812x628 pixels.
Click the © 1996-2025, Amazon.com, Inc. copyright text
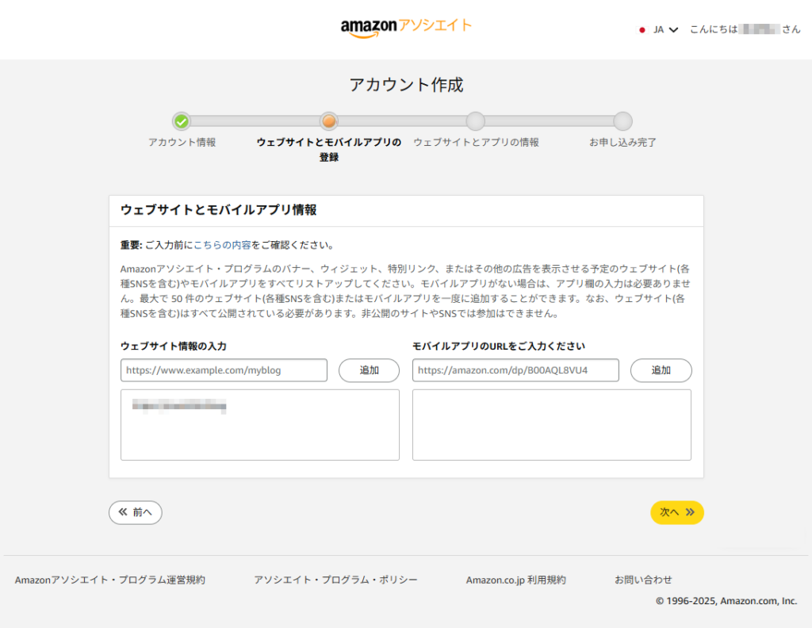(x=726, y=600)
